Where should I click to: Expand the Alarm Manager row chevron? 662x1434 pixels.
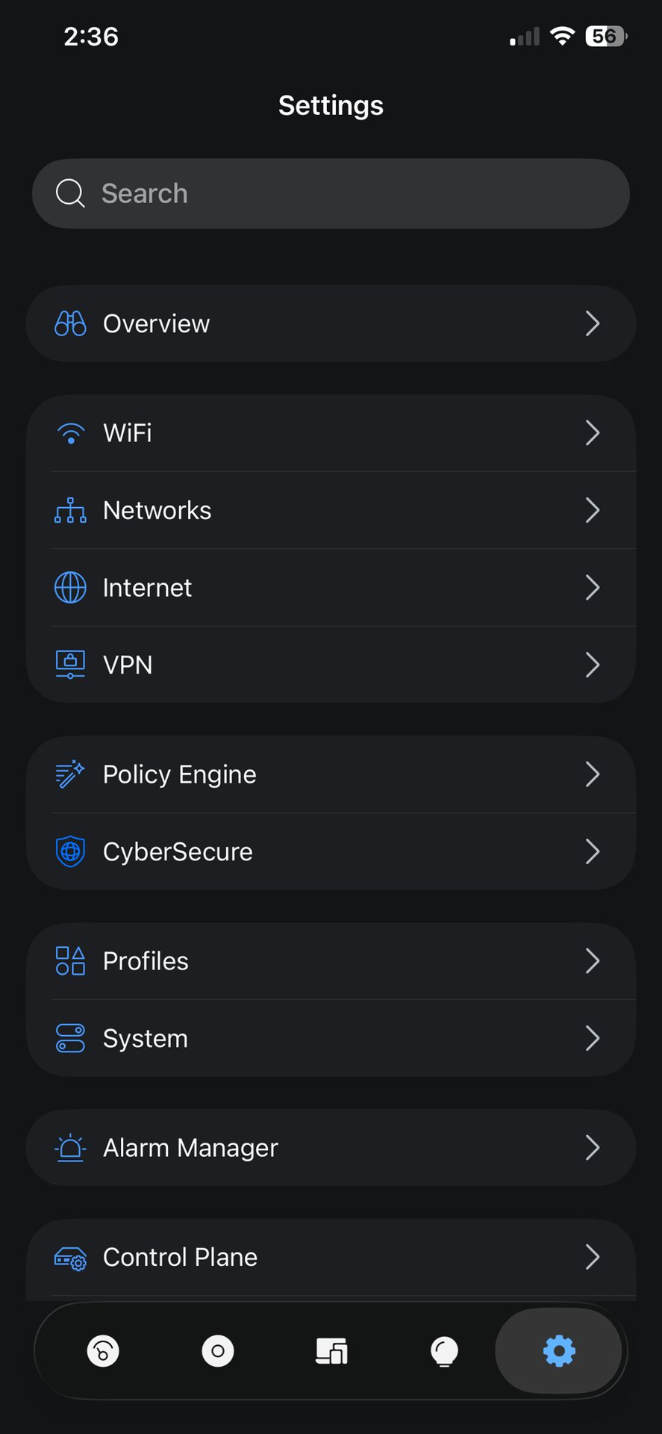click(x=593, y=1147)
